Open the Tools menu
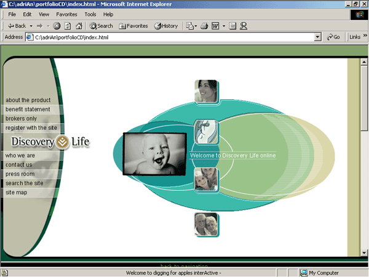This screenshot has width=369, height=277. coord(90,14)
